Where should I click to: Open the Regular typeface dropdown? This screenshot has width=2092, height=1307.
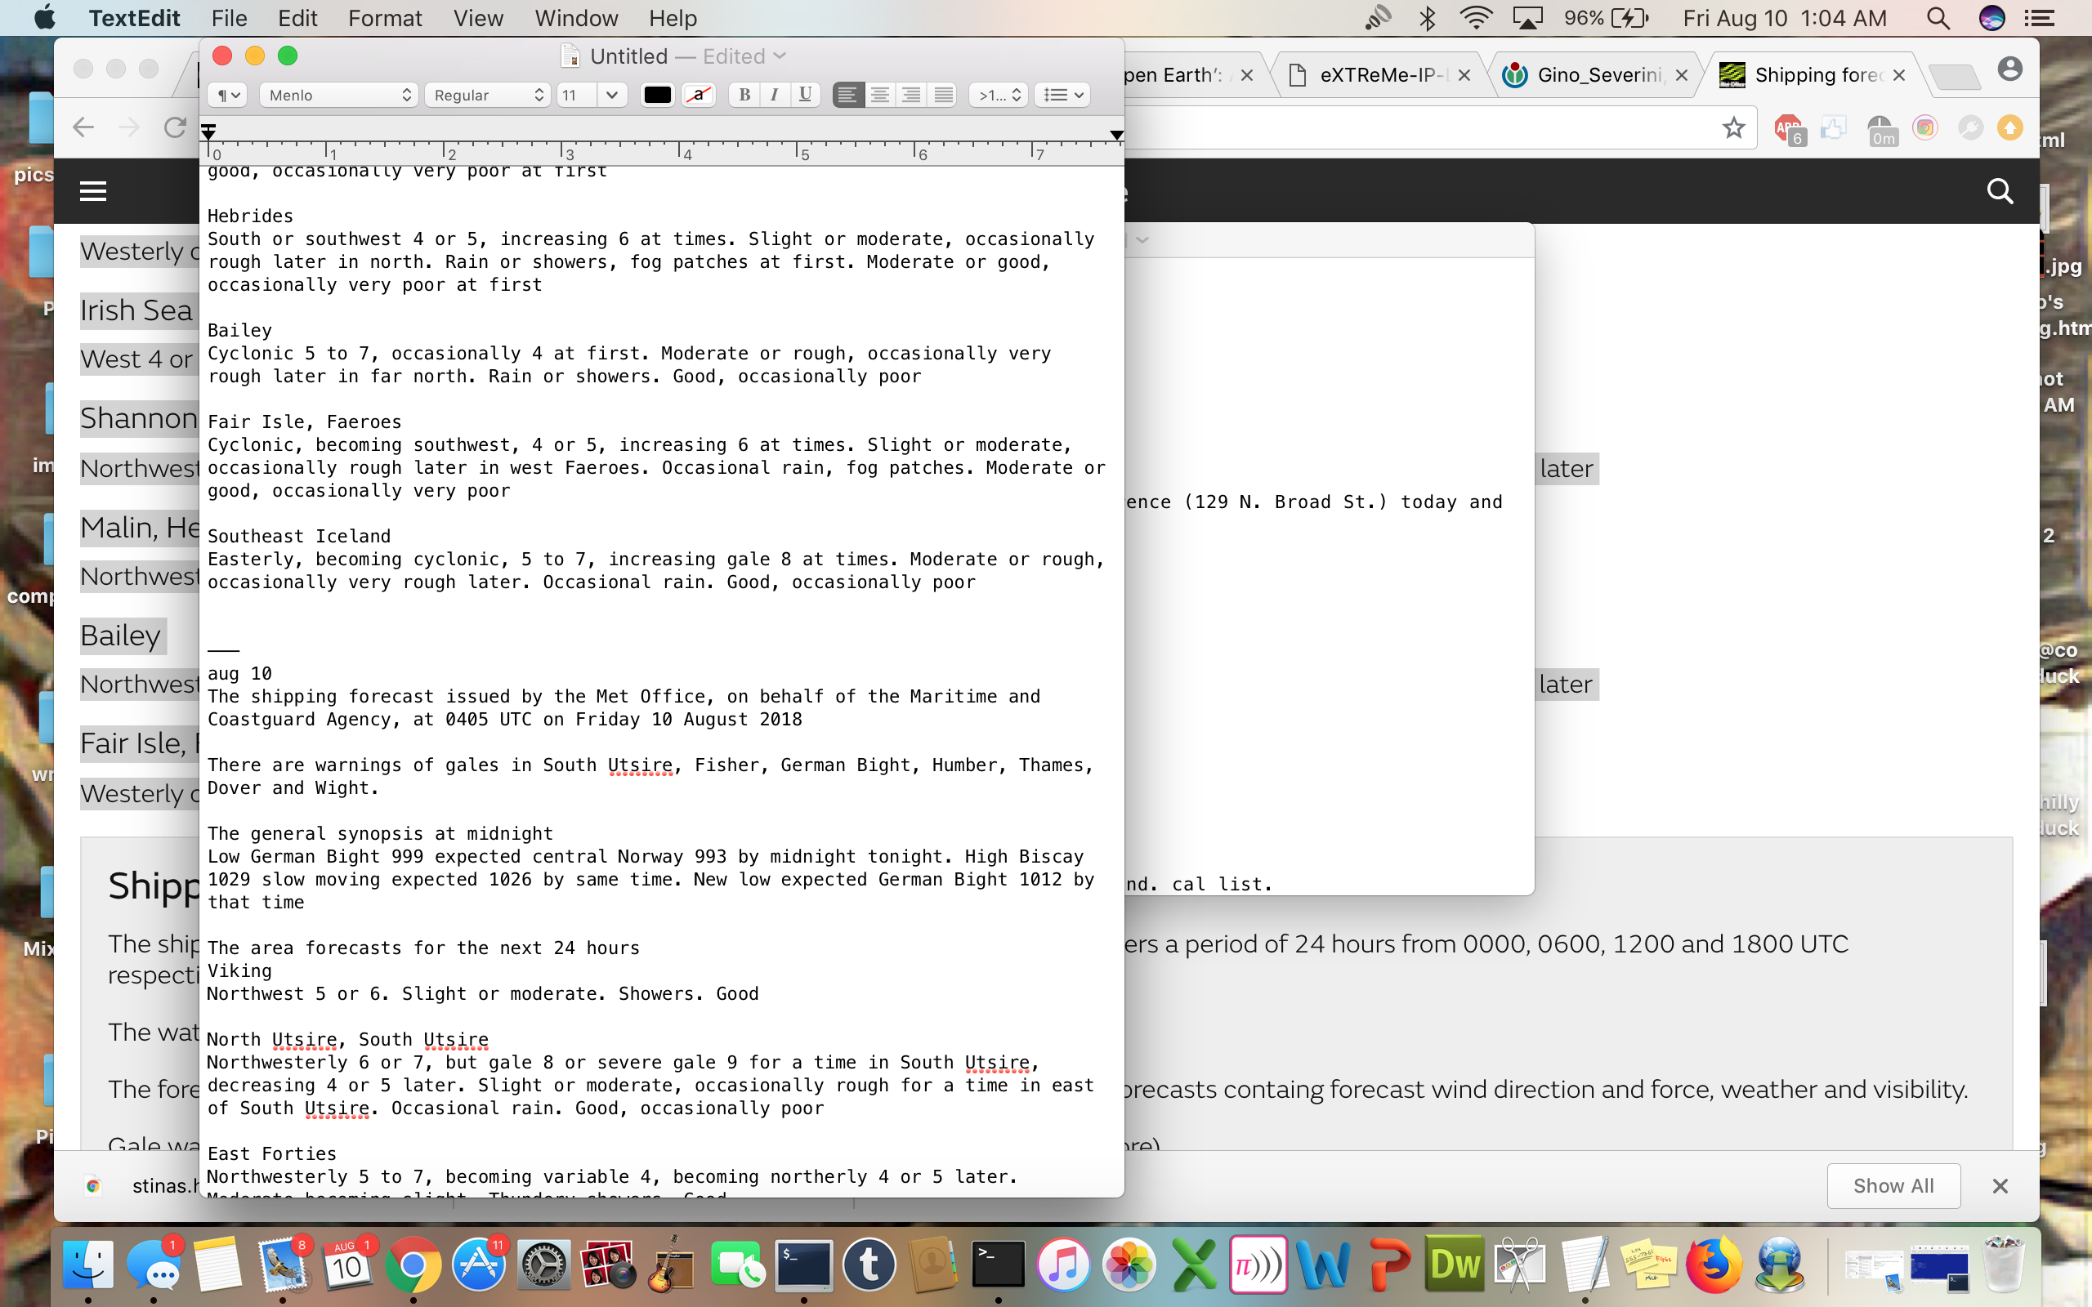click(488, 95)
